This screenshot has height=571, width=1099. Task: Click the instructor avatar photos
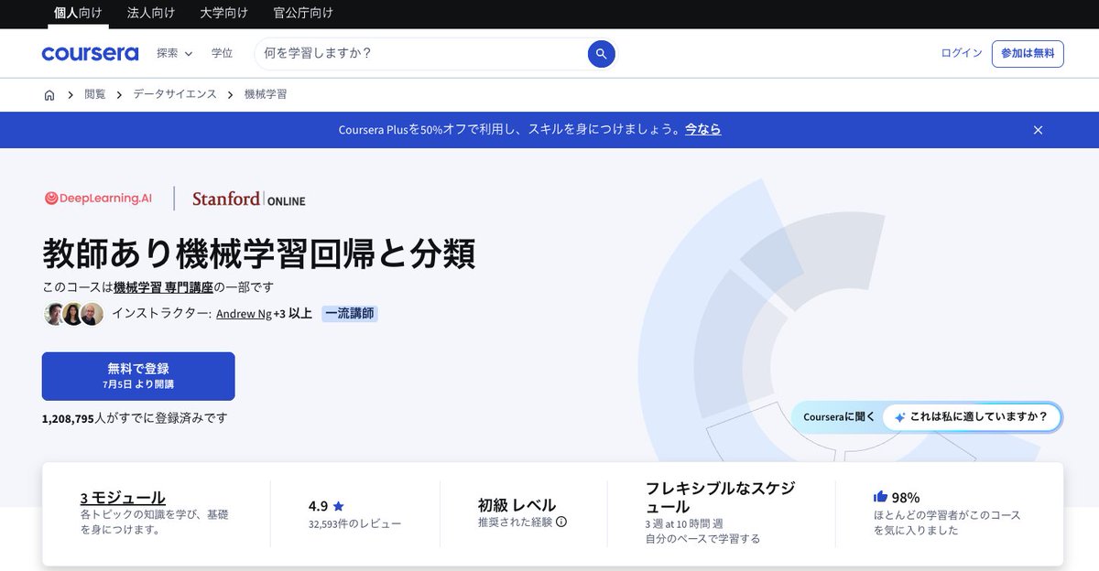tap(73, 314)
